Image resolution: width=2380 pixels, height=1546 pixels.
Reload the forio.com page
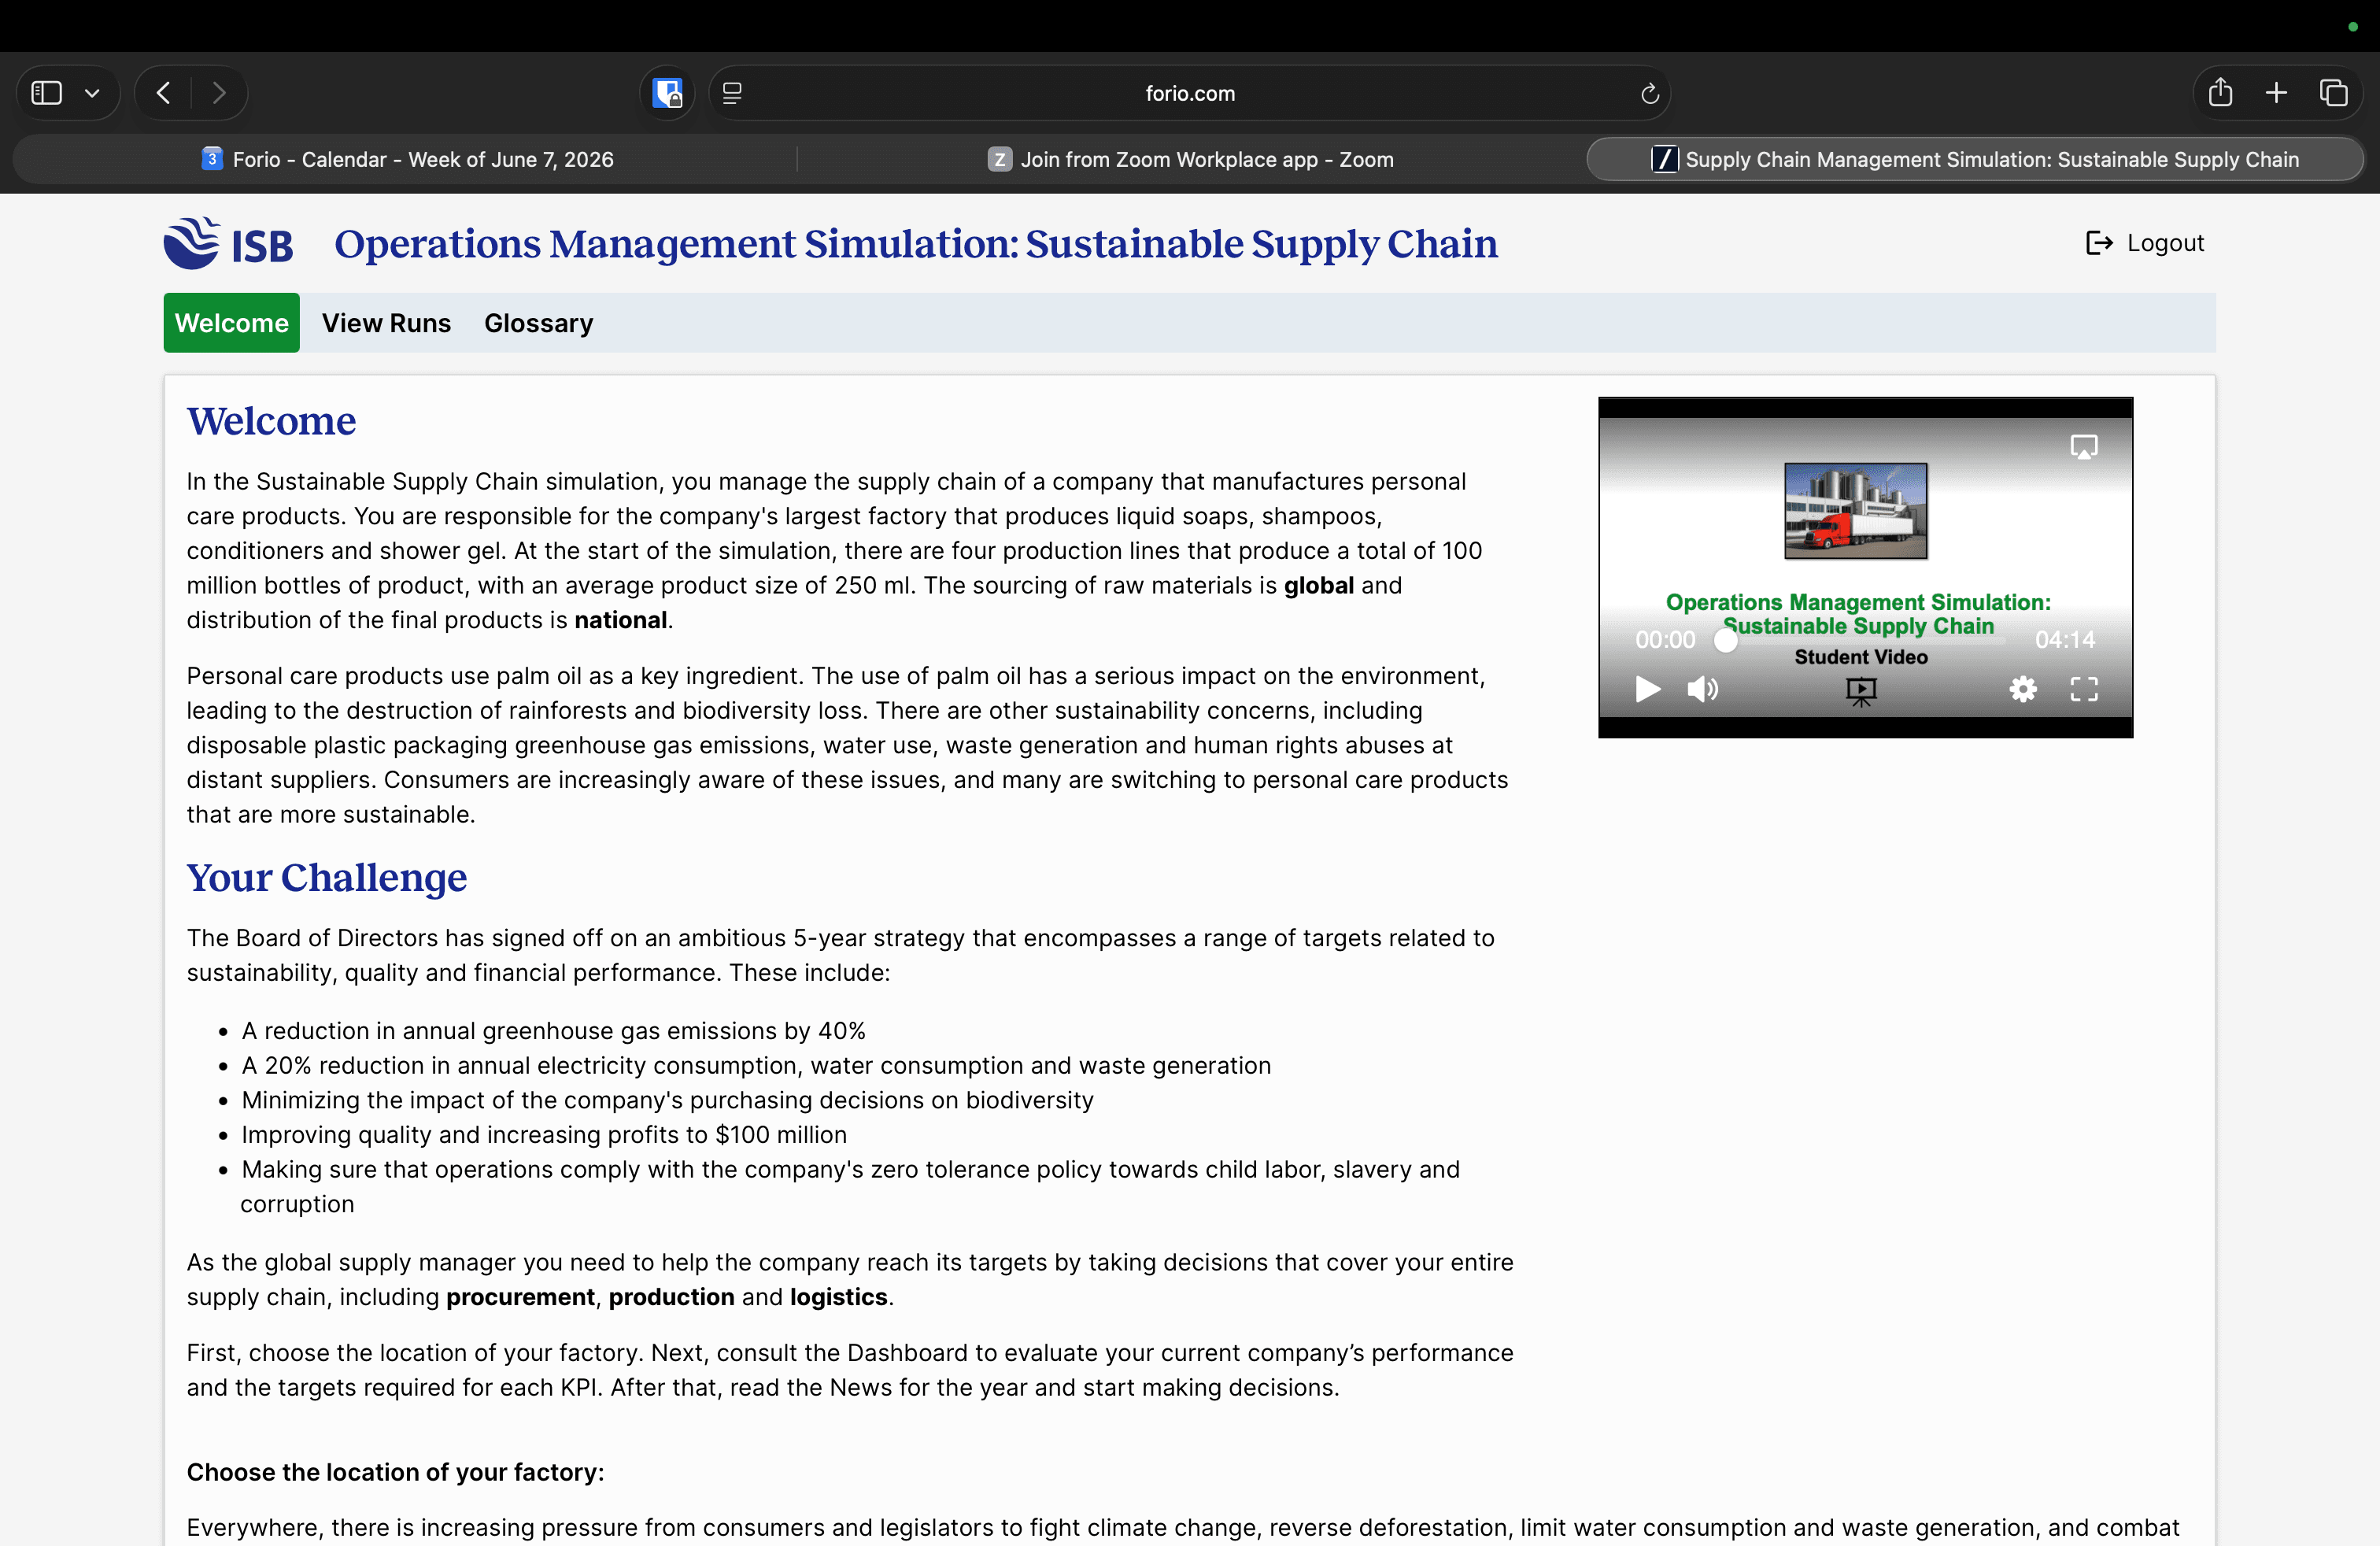coord(1650,93)
